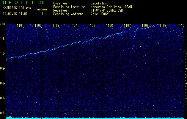Click the 1.0 frequency axis label
187x119 pixels.
[3, 54]
